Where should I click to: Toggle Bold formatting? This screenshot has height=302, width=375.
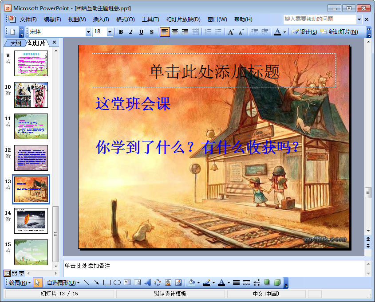(121, 32)
